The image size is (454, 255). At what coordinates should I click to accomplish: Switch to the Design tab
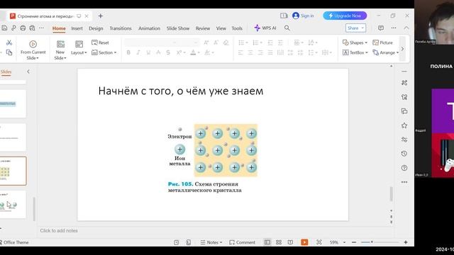point(96,28)
